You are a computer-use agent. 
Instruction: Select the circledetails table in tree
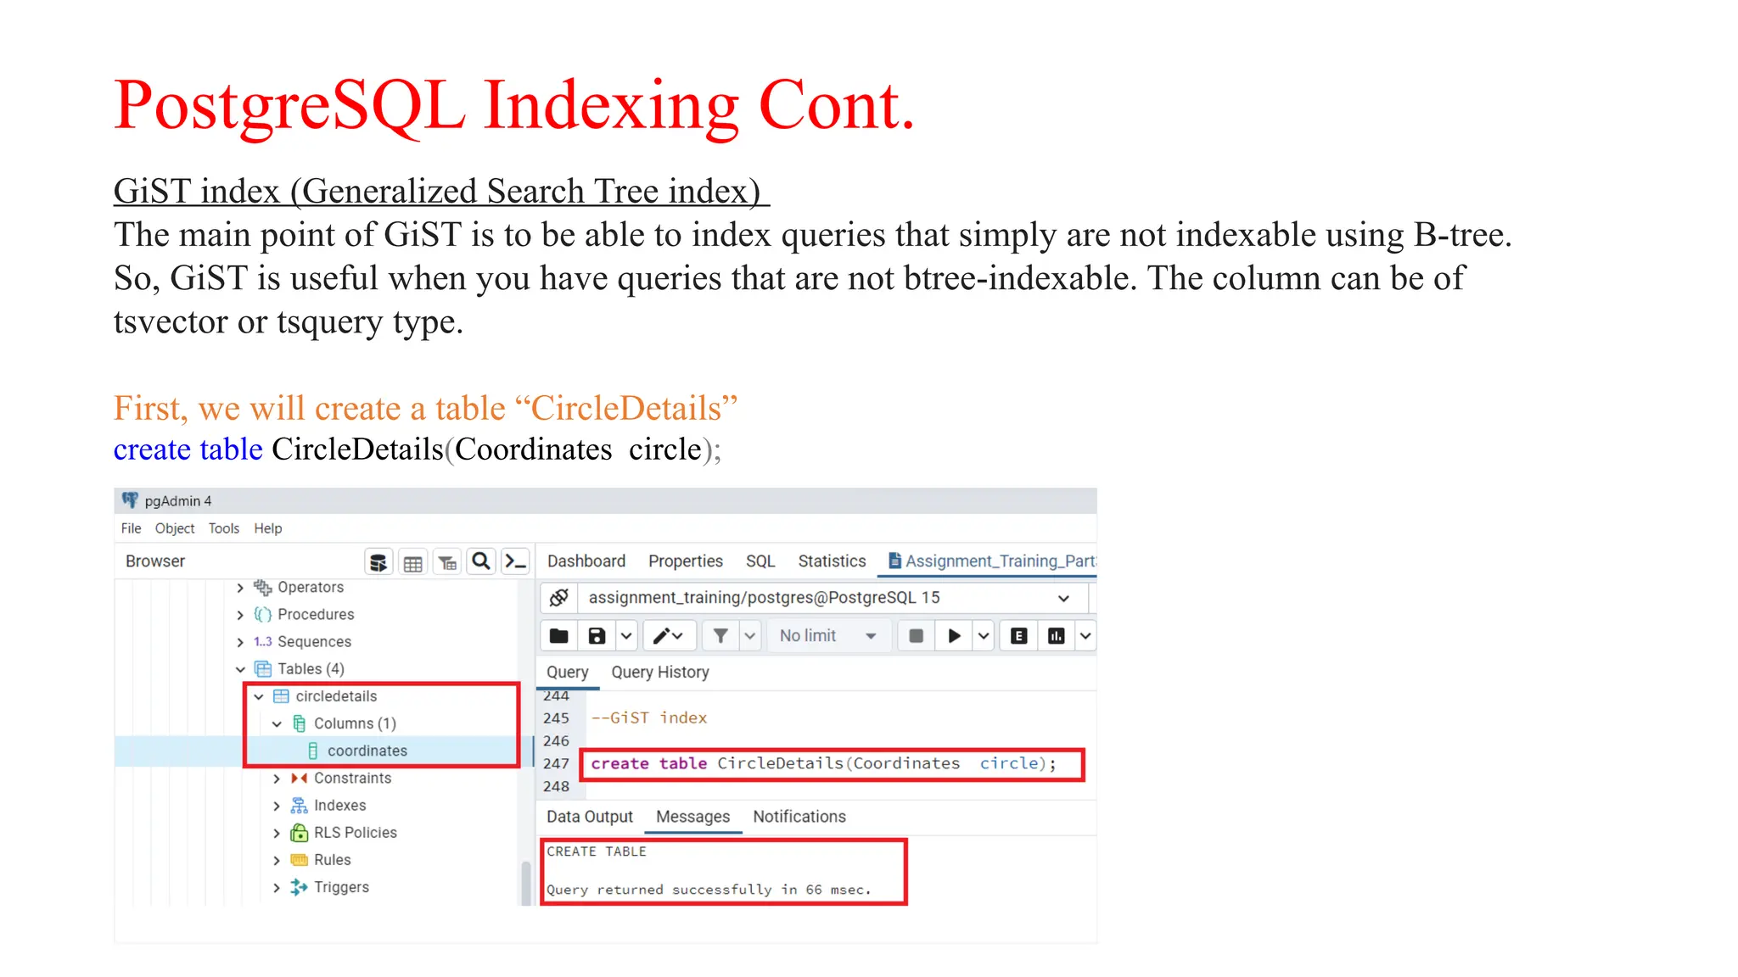tap(336, 696)
